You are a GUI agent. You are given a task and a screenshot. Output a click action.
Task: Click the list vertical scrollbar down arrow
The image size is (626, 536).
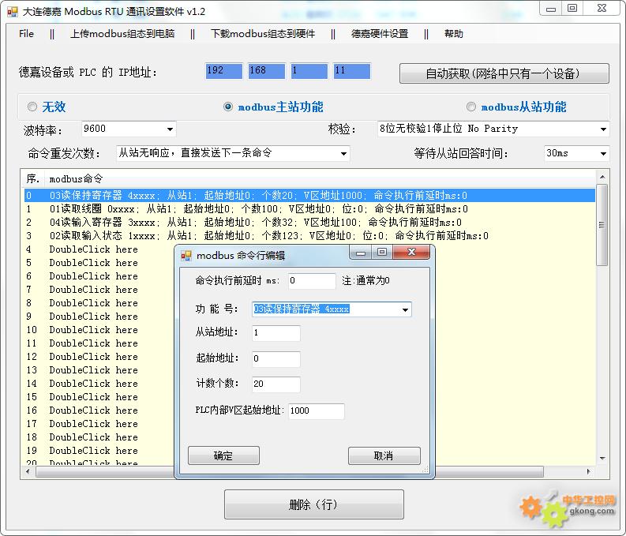[602, 459]
